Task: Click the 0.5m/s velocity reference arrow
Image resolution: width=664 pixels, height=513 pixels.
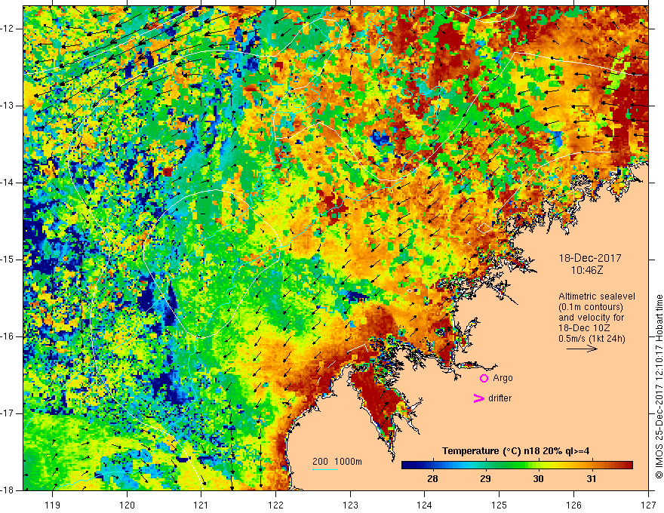Action: point(582,349)
